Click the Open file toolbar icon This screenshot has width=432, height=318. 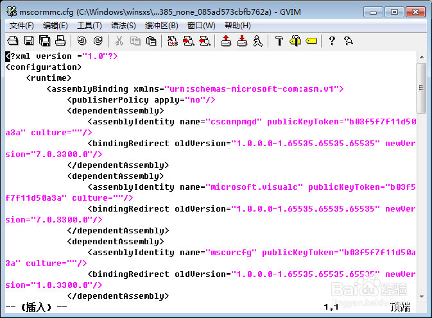click(13, 41)
